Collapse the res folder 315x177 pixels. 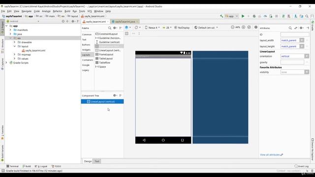(10, 38)
